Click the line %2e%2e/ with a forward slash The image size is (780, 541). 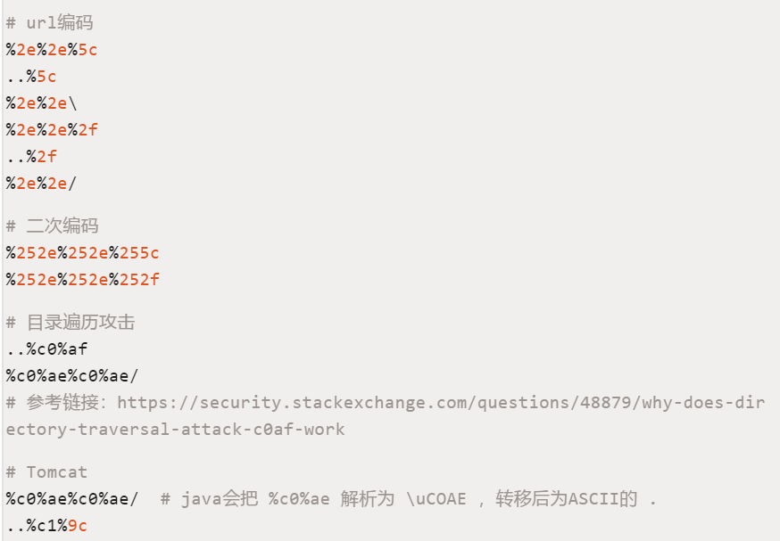41,184
